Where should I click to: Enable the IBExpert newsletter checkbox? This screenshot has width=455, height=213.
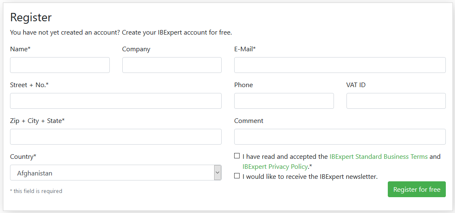237,176
